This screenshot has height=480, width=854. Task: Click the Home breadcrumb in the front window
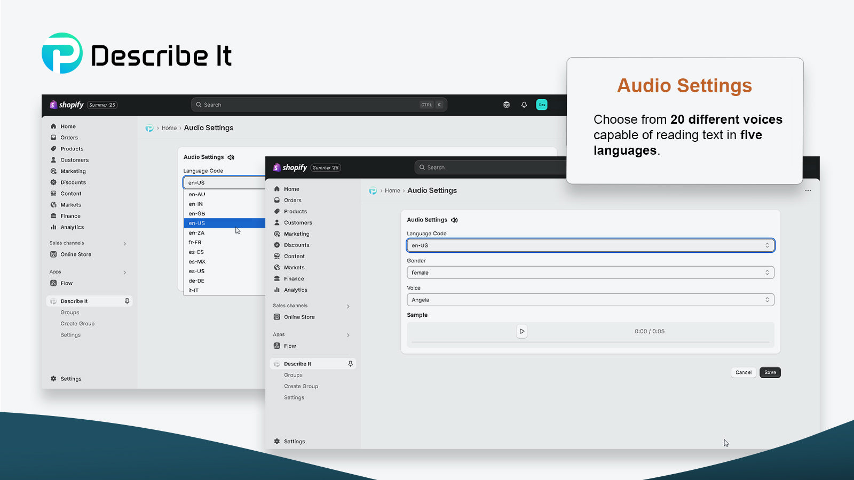(392, 190)
